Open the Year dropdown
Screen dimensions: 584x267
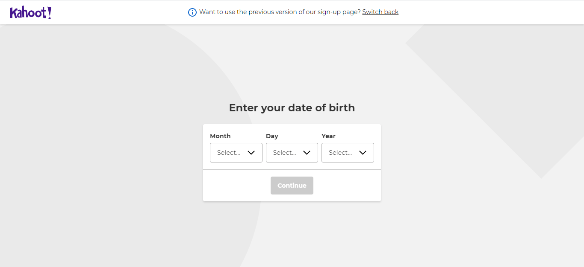(348, 153)
